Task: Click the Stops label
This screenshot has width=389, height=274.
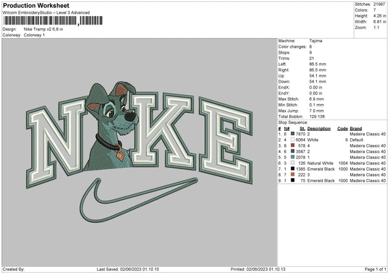Action: tap(284, 52)
